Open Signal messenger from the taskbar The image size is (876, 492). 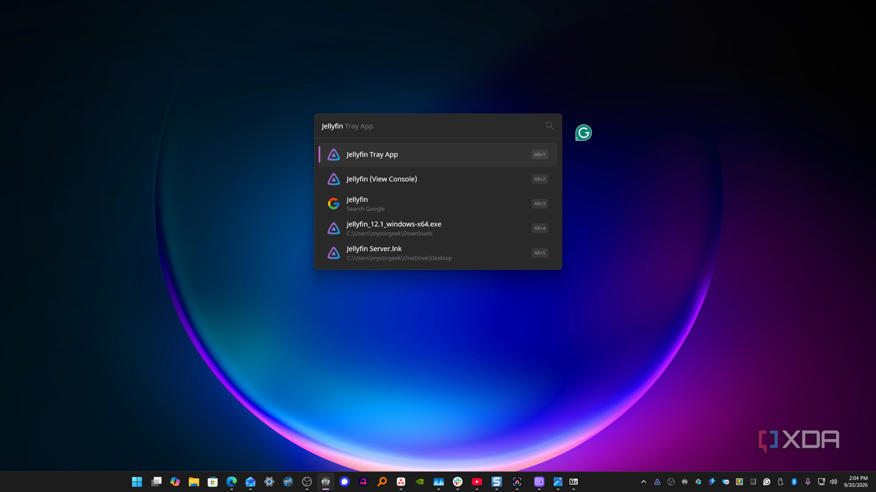345,482
